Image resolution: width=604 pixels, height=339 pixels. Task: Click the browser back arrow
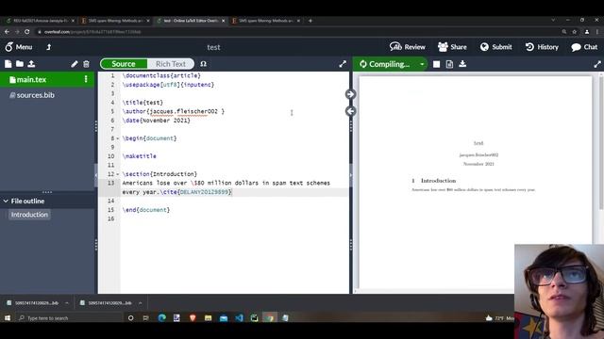(x=7, y=32)
